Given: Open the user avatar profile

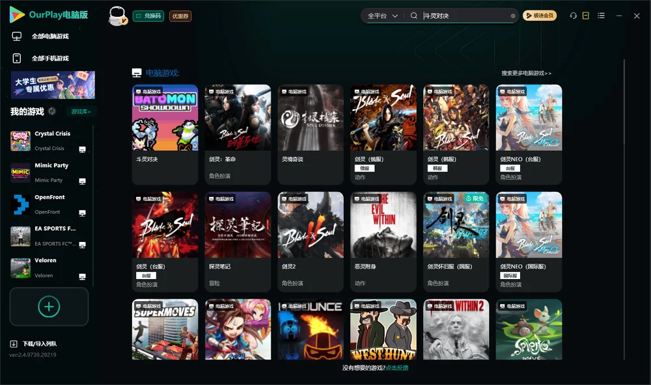Looking at the screenshot, I should tap(117, 16).
